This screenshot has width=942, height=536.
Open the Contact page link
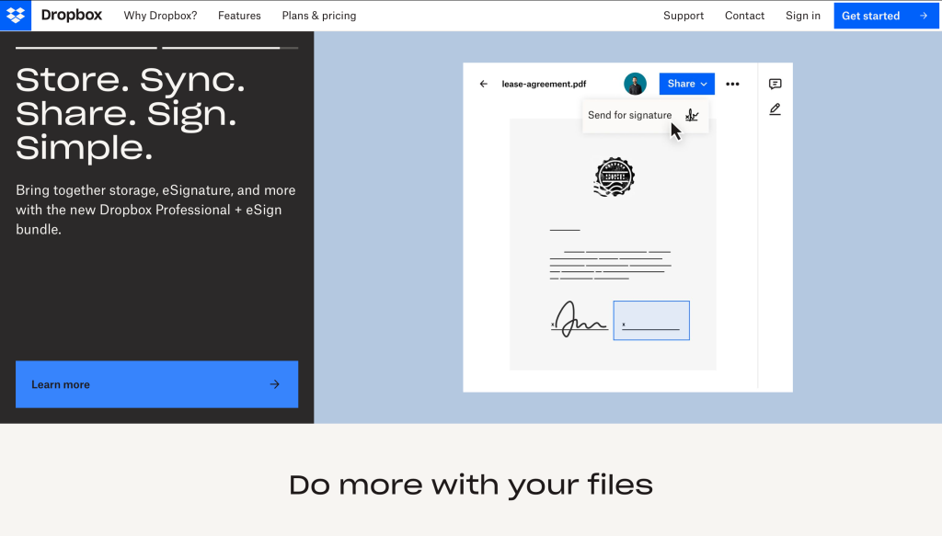744,16
